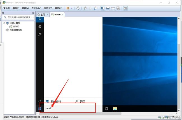Click the Cortana feedback icon

point(40,35)
